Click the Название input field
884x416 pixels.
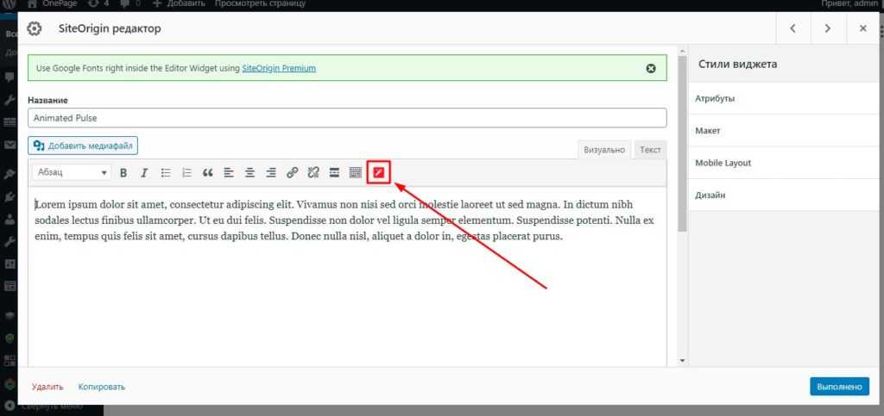point(347,118)
